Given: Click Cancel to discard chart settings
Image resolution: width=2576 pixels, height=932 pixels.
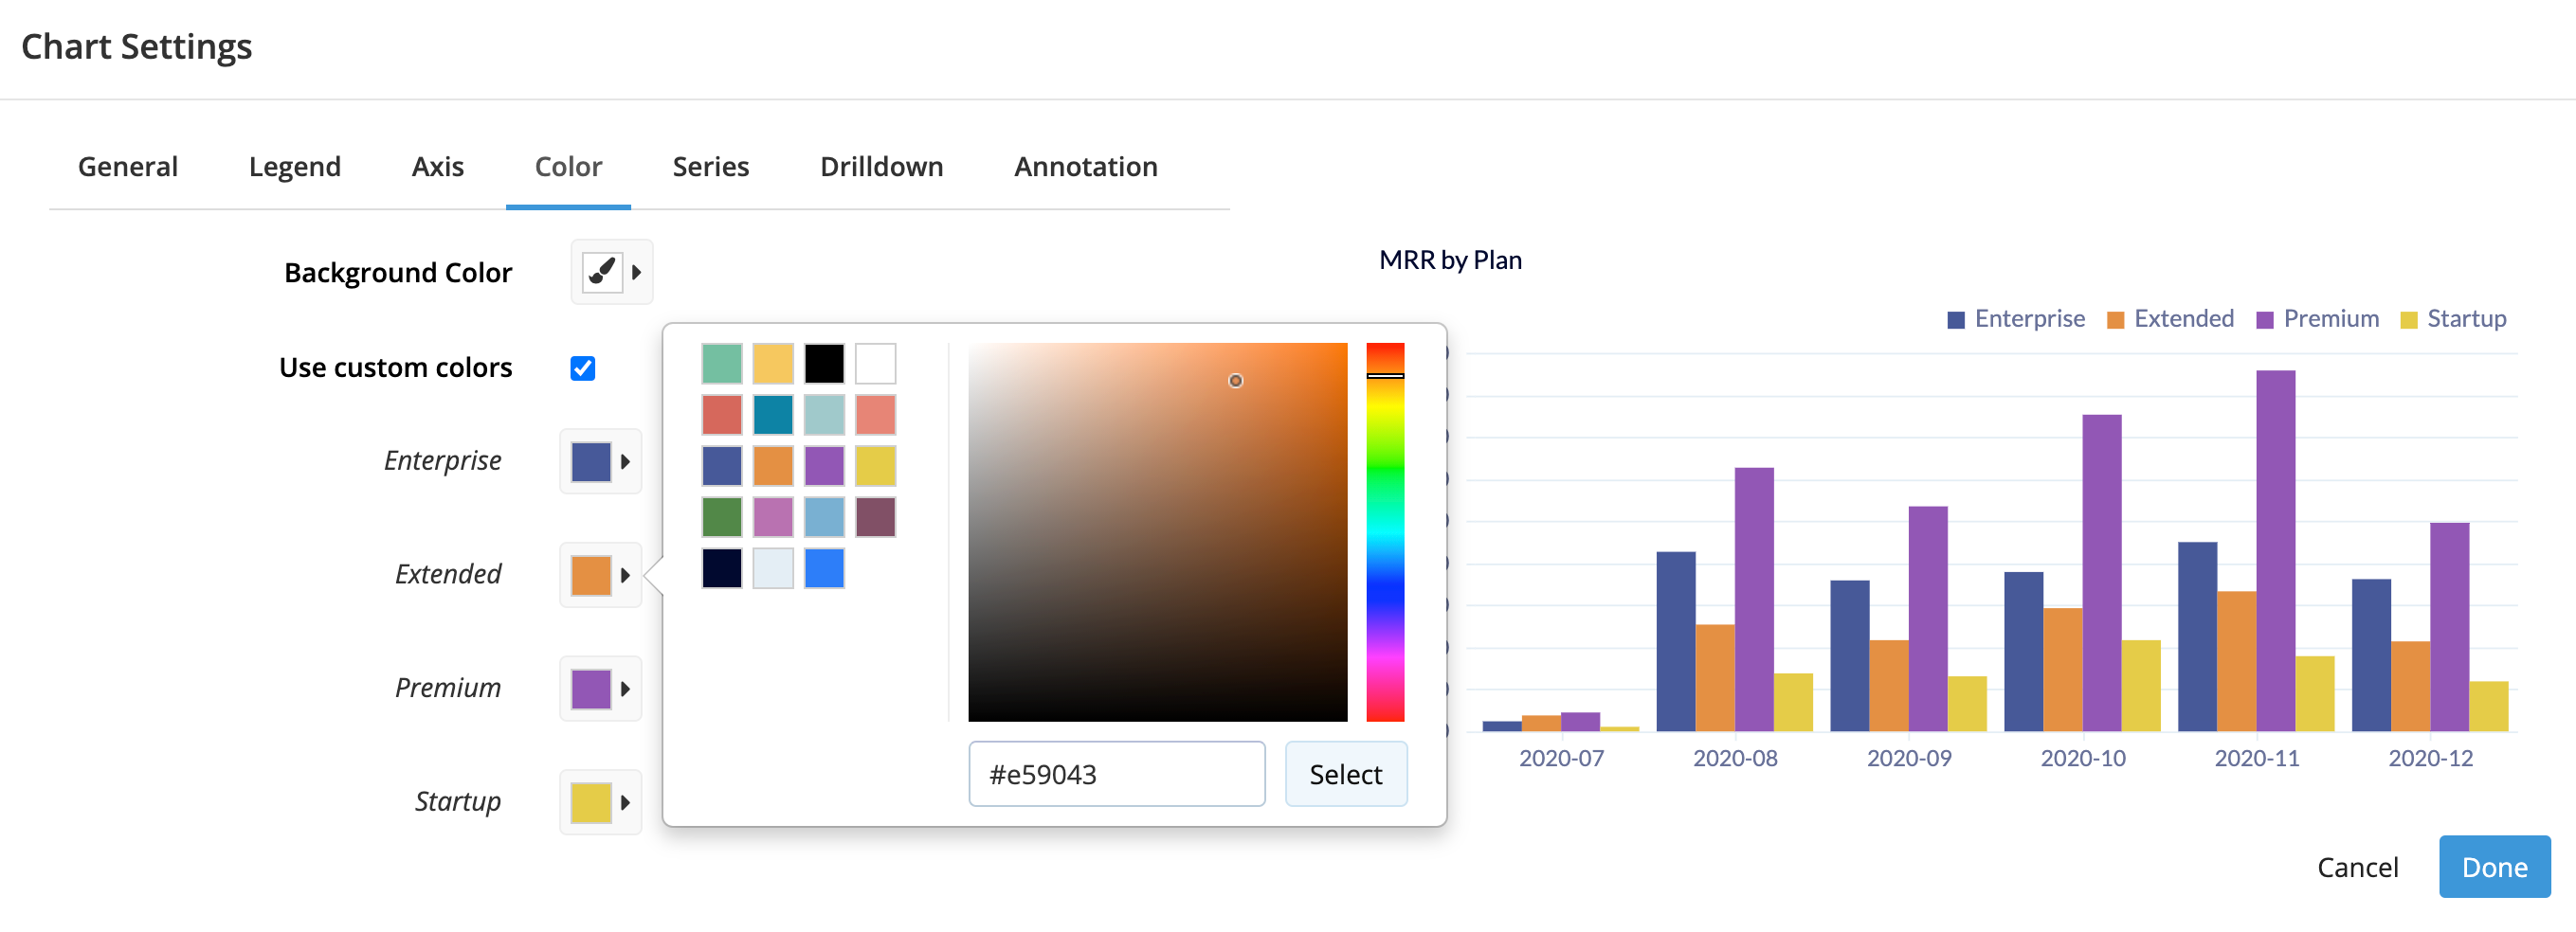Looking at the screenshot, I should point(2358,867).
